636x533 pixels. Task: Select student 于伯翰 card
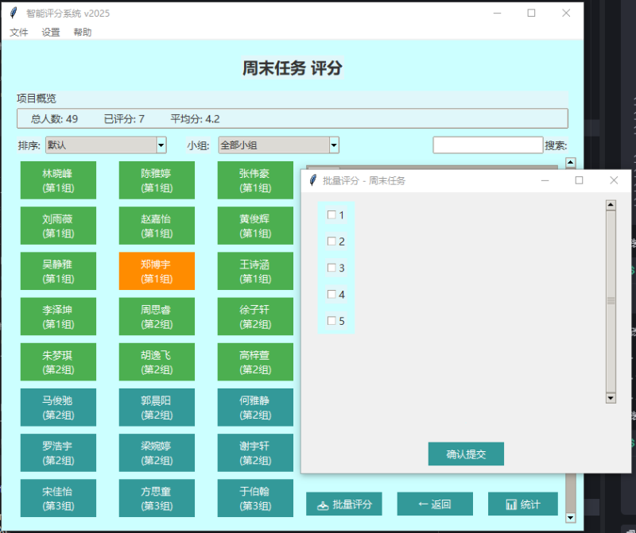[x=255, y=498]
